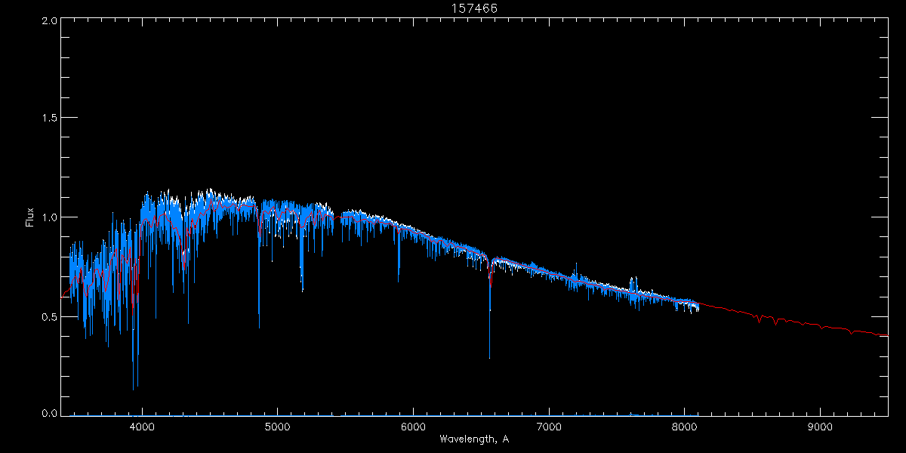Click the 4000 x-axis tick label
The width and height of the screenshot is (906, 453).
[142, 426]
